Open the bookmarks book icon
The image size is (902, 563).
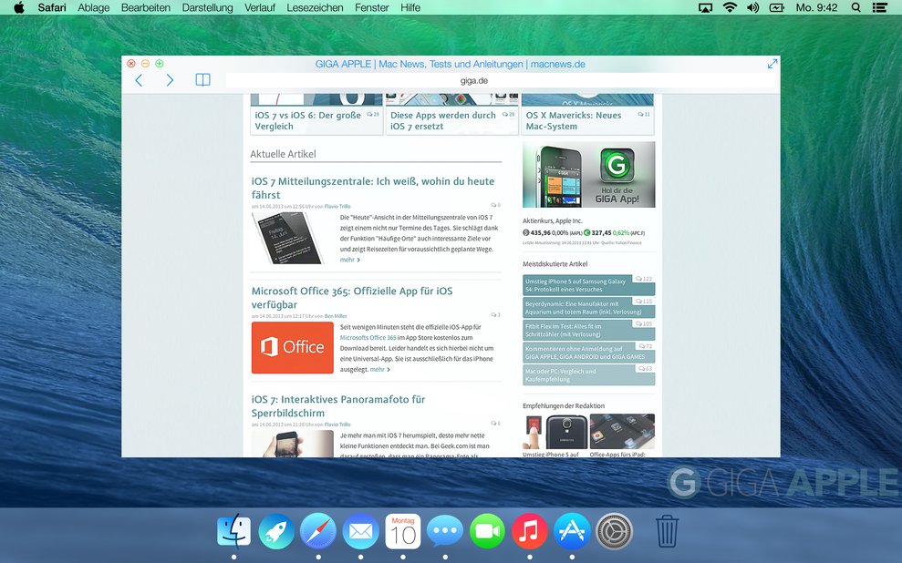203,80
